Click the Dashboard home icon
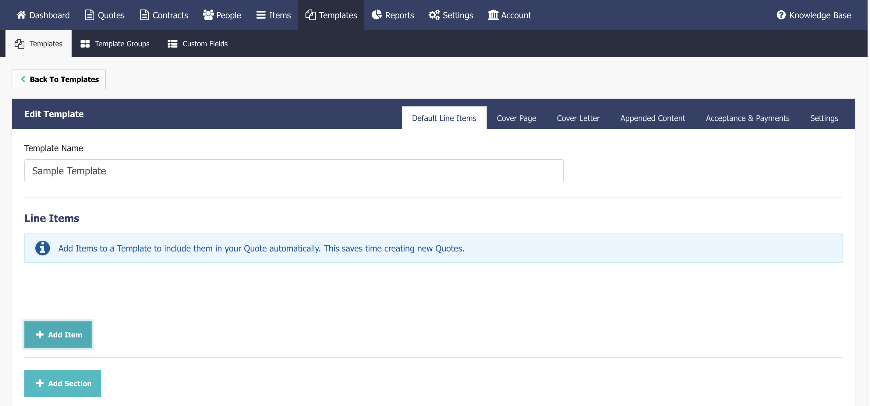The width and height of the screenshot is (870, 406). (21, 15)
